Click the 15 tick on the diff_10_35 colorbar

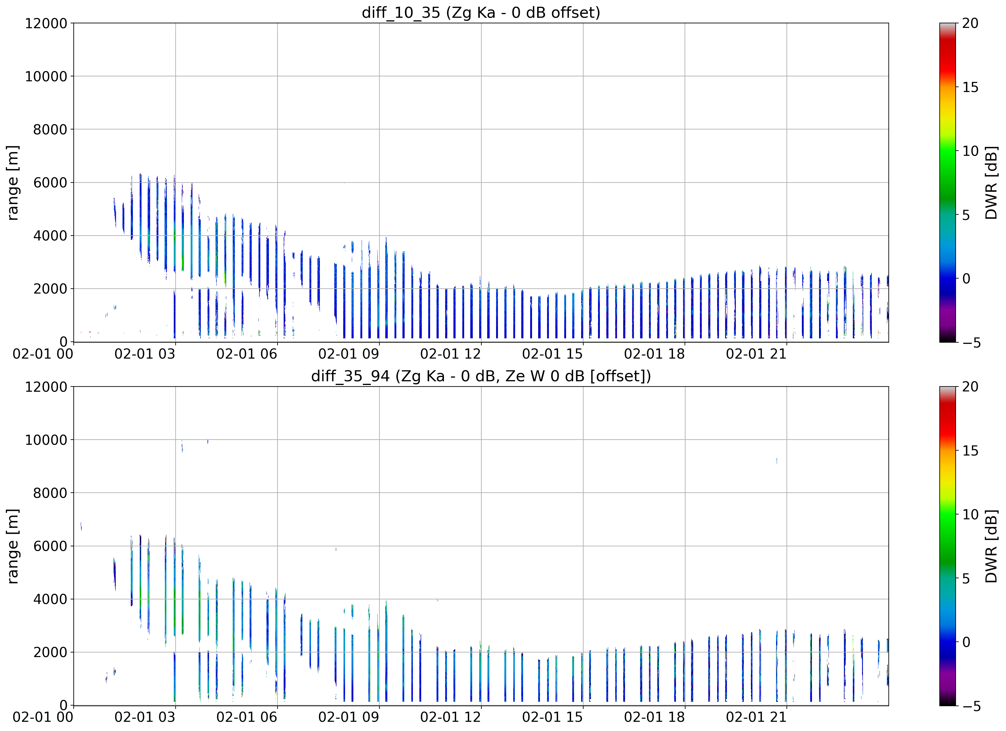970,87
